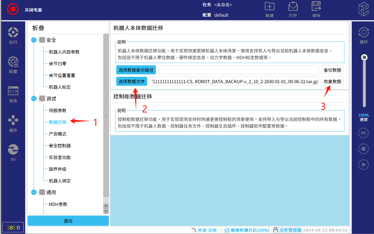Collapse the Safety (安全) tree node
This screenshot has width=374, height=234.
[34, 40]
